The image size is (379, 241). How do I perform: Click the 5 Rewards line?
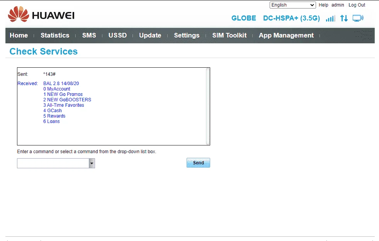click(x=54, y=116)
